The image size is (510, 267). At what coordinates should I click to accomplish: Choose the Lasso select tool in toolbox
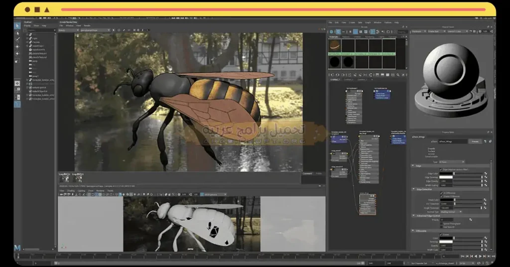point(17,33)
